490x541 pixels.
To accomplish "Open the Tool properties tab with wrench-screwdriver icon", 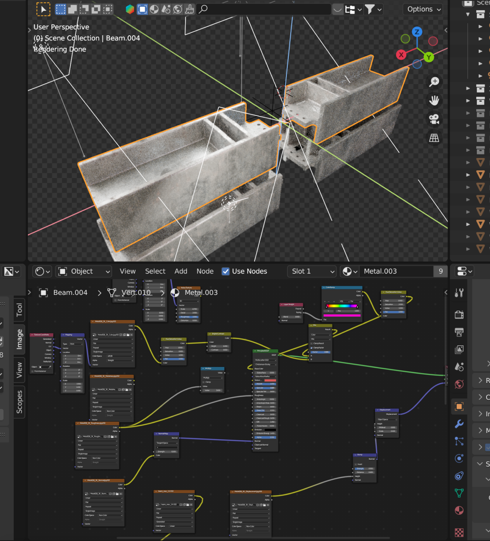I will [459, 293].
